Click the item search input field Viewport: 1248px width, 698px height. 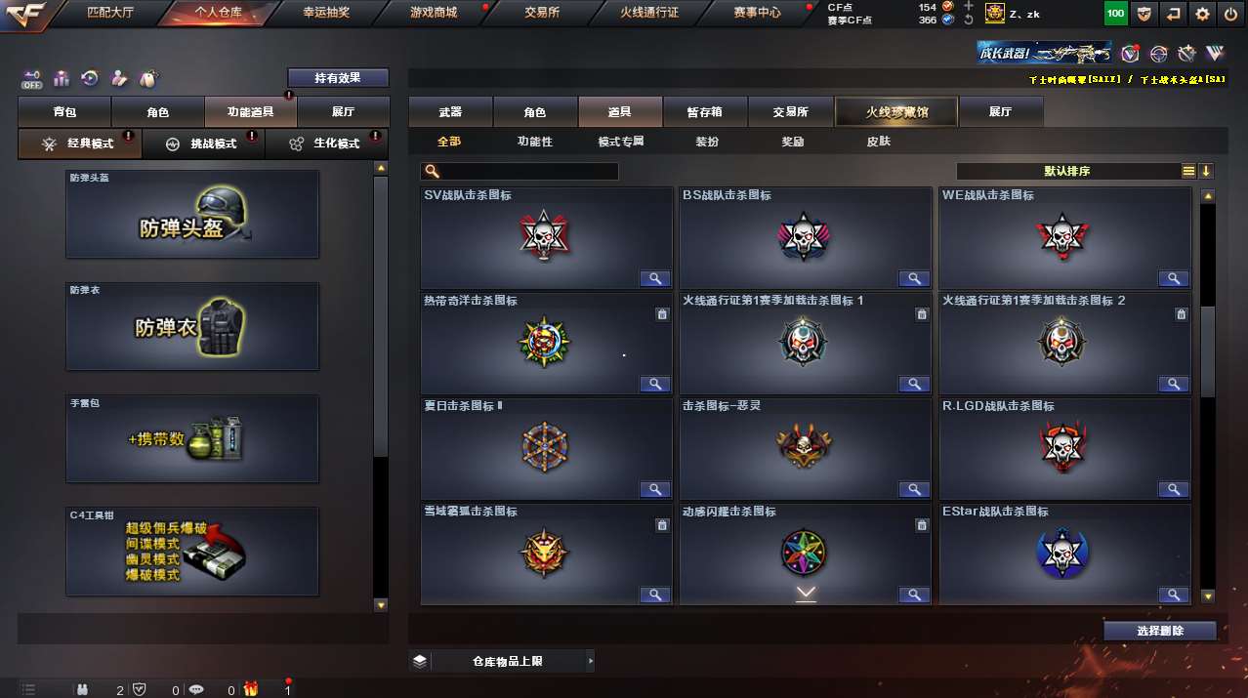520,172
